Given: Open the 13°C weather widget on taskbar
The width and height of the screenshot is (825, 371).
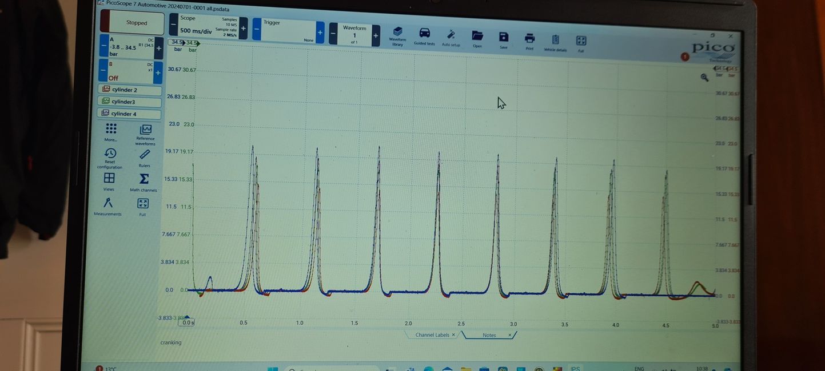Looking at the screenshot, I should point(107,368).
